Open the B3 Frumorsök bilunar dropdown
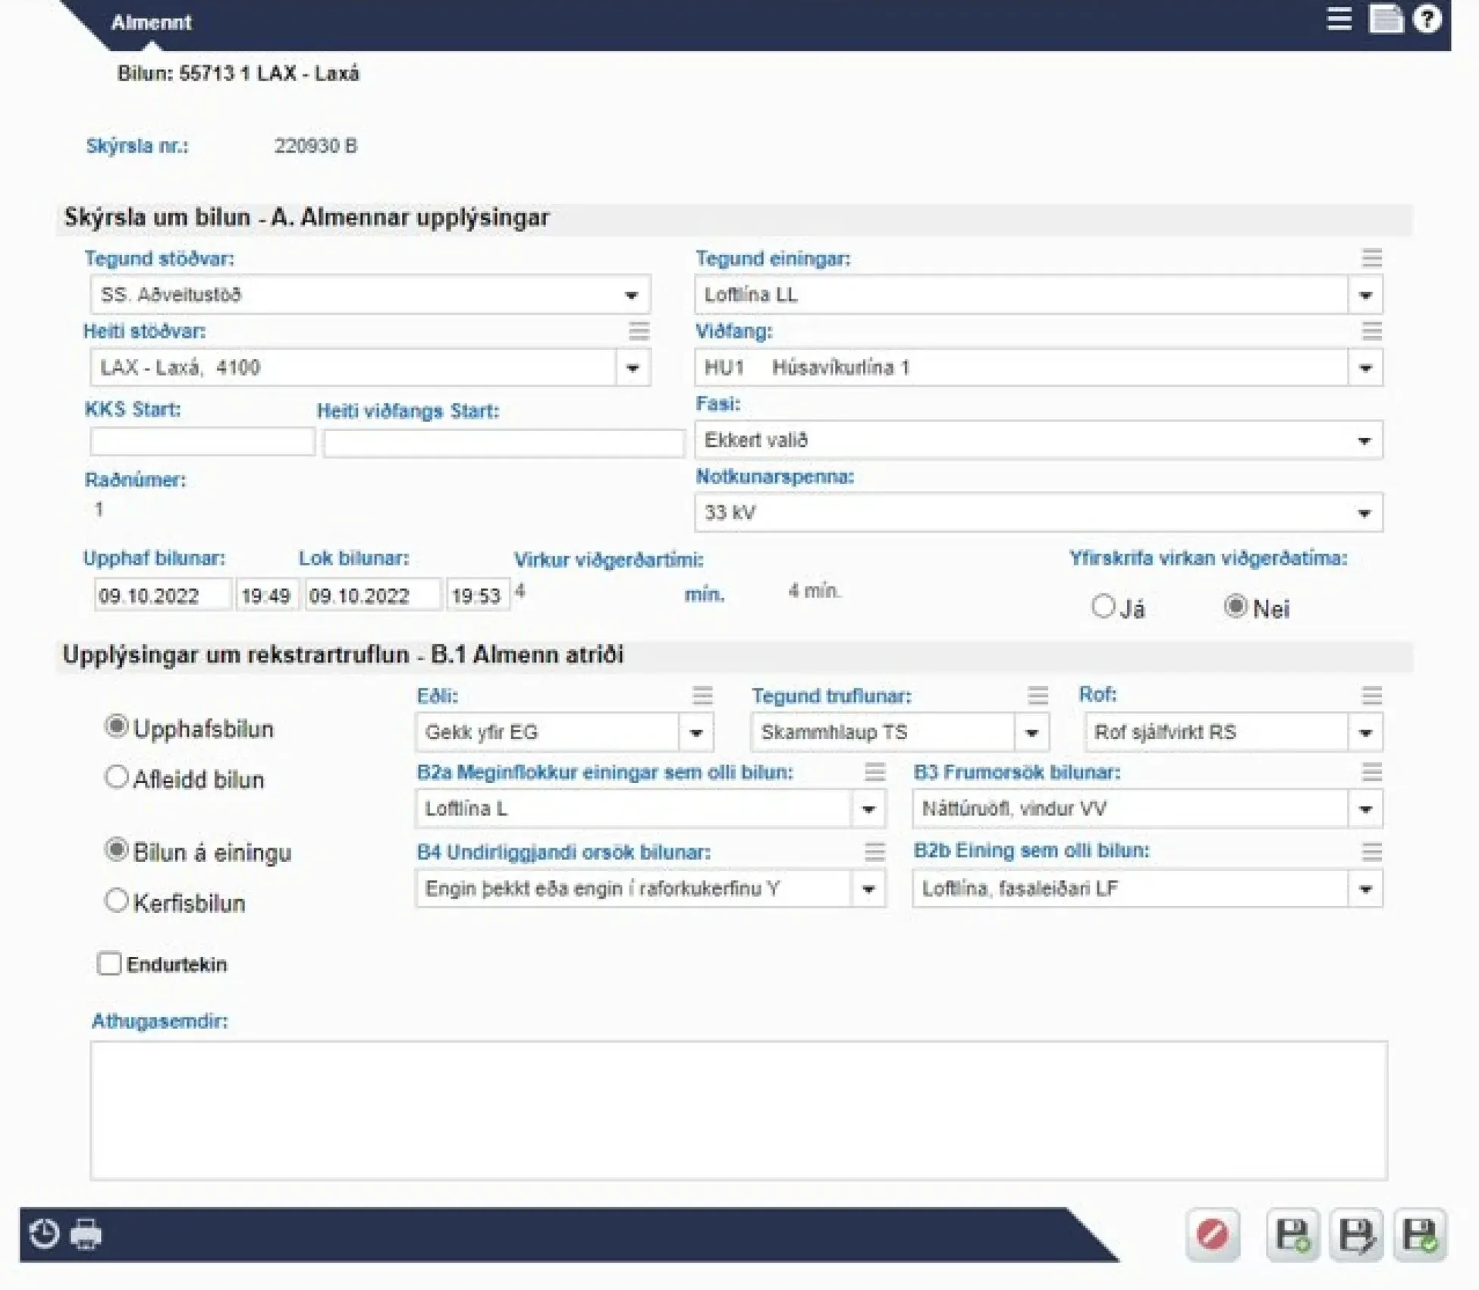The height and width of the screenshot is (1290, 1479). (1147, 808)
